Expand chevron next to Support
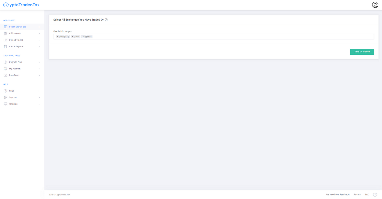382x199 pixels. point(39,97)
